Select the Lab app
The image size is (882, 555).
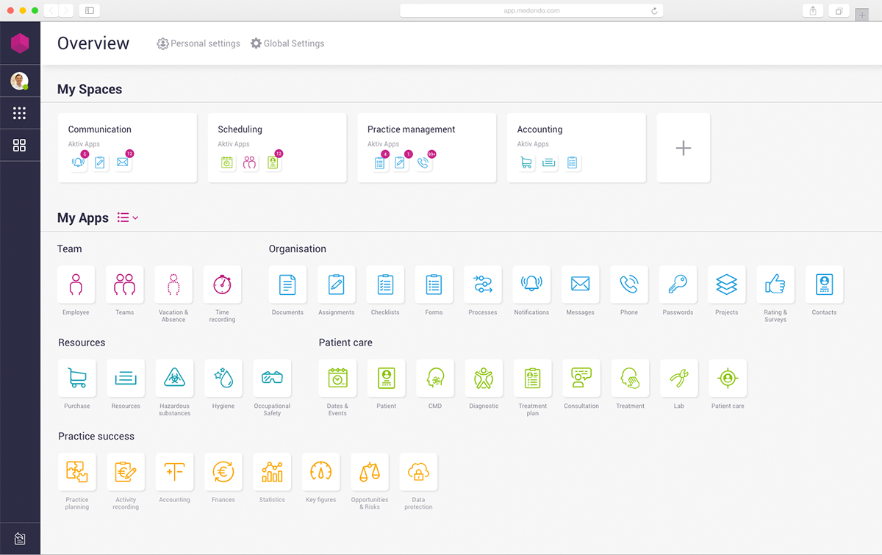(678, 379)
